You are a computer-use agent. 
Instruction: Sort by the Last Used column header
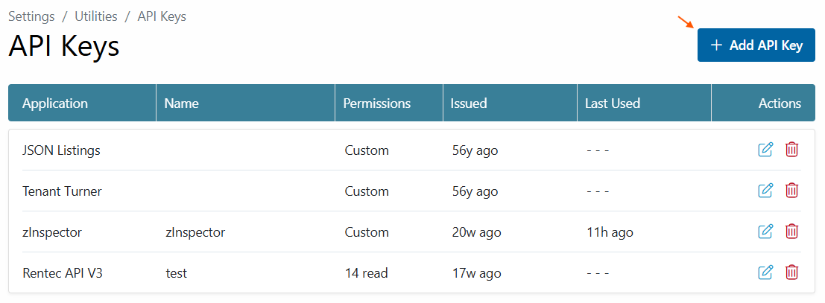[613, 103]
